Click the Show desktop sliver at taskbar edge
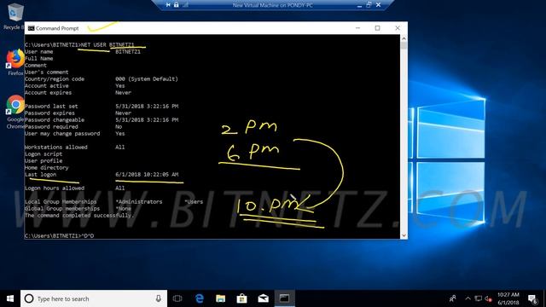The height and width of the screenshot is (307, 546). tap(544, 298)
